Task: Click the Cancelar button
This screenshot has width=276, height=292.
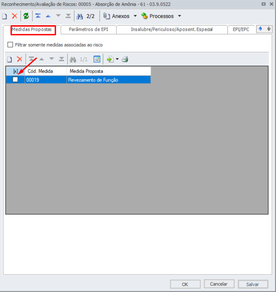Action: (x=219, y=284)
